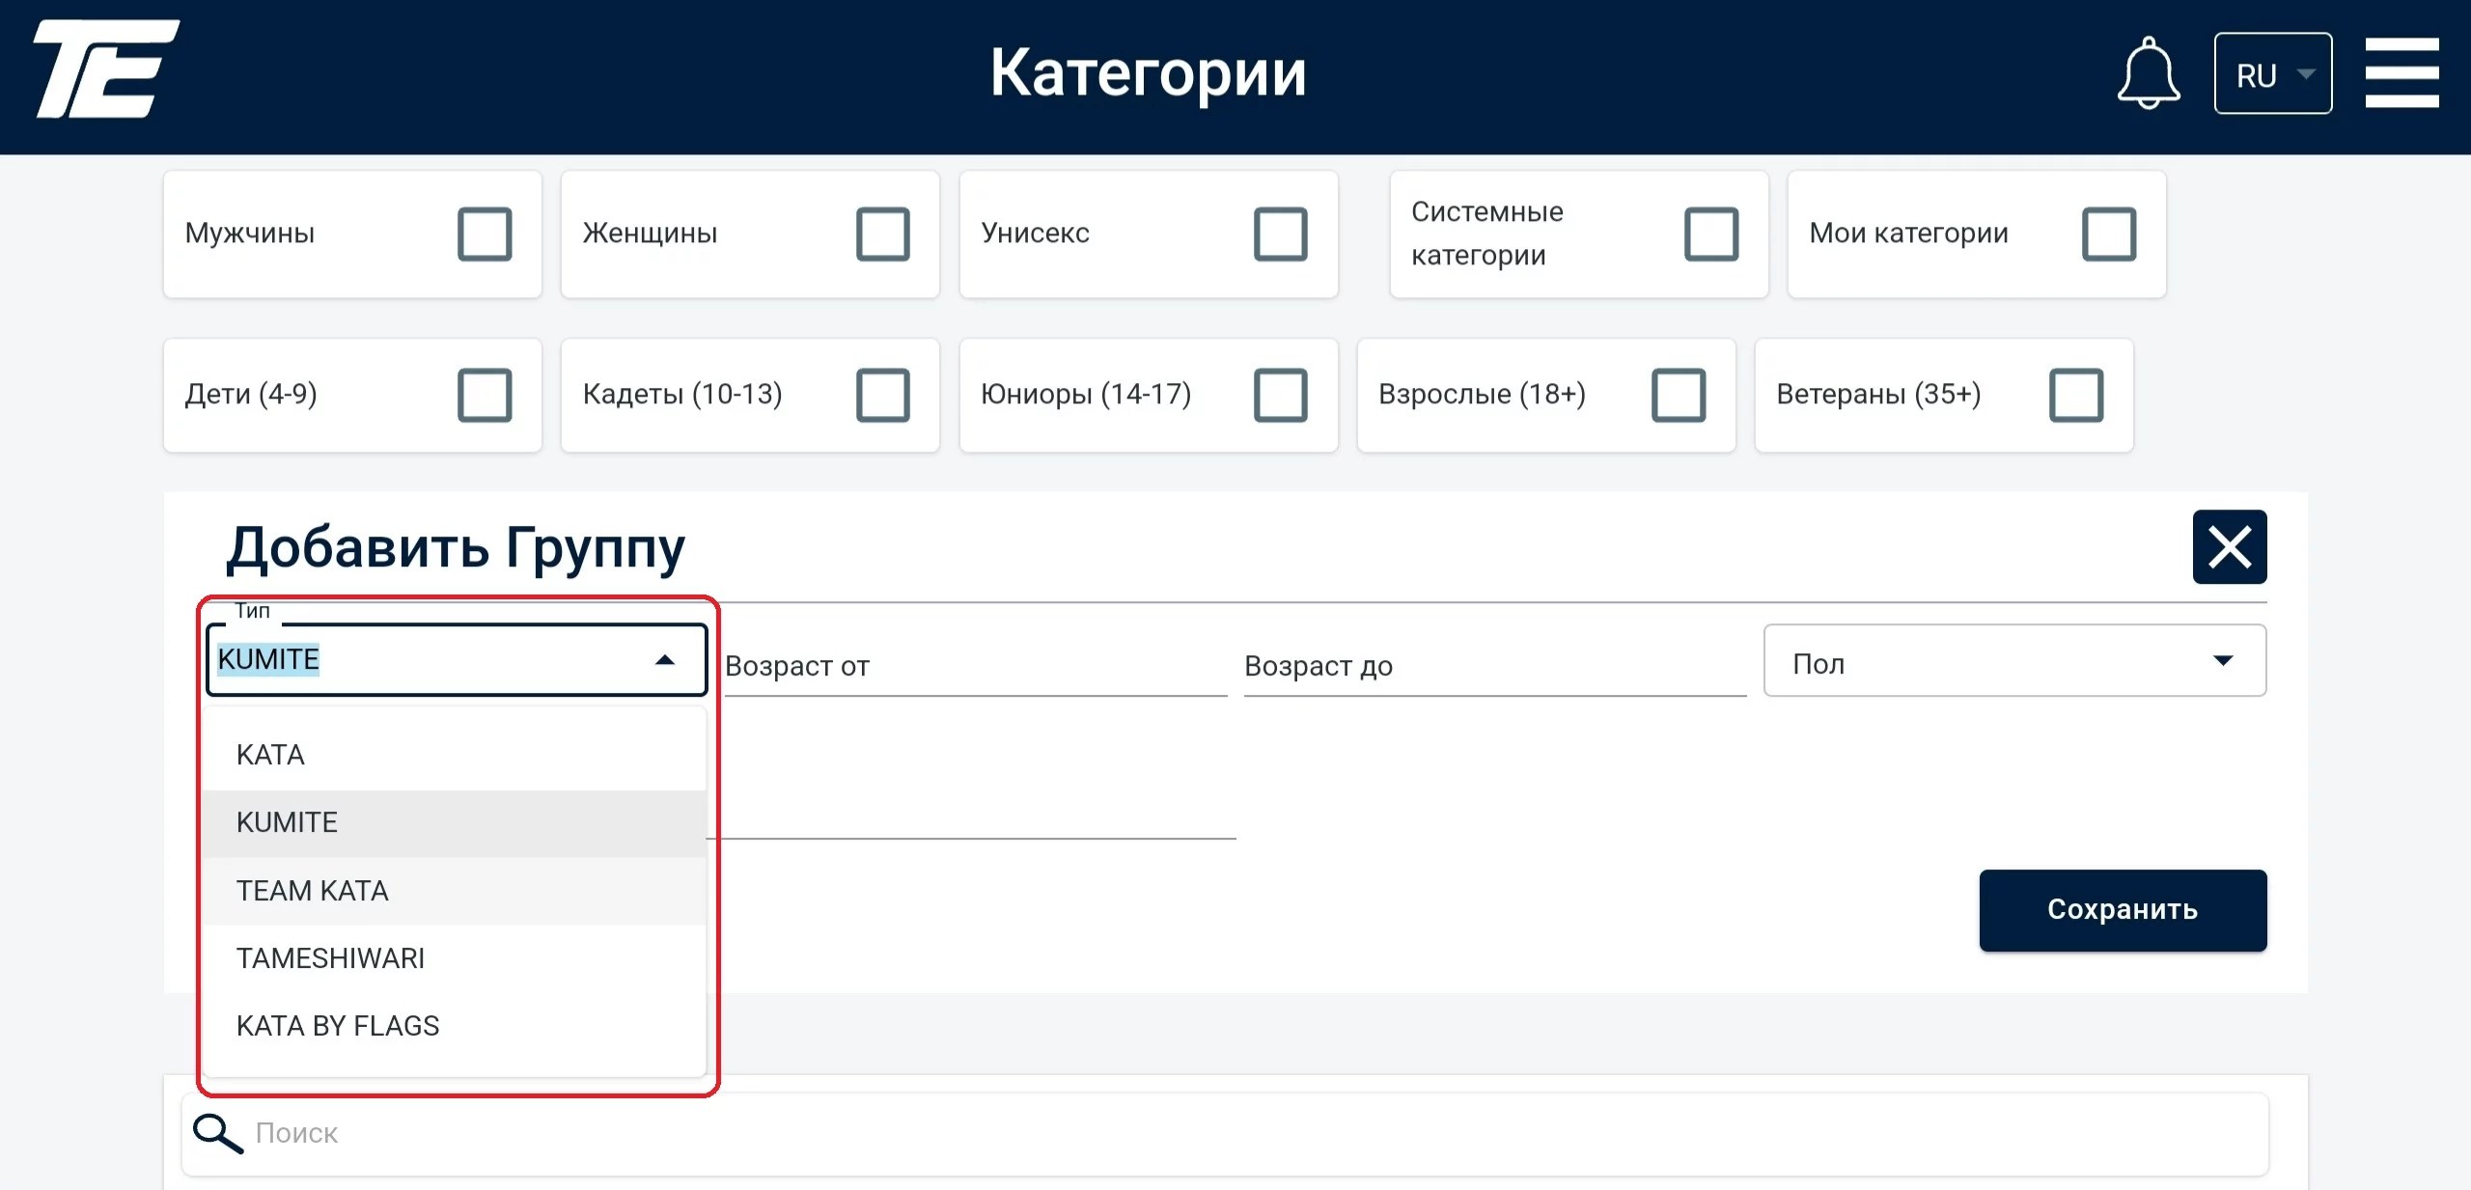Toggle the Мужчины checkbox
This screenshot has width=2471, height=1190.
(x=485, y=234)
